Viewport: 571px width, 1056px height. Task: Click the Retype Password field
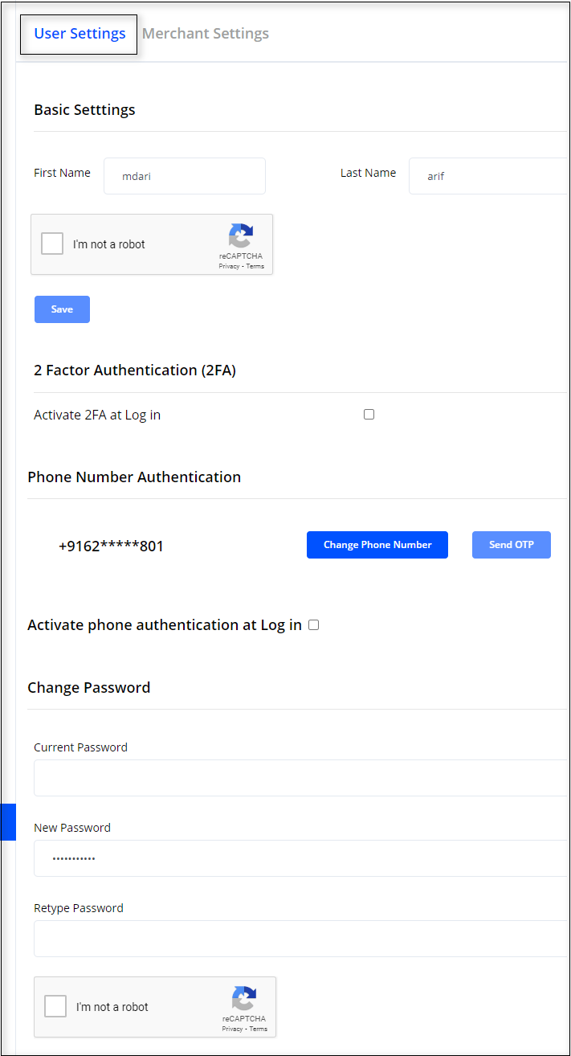(300, 939)
